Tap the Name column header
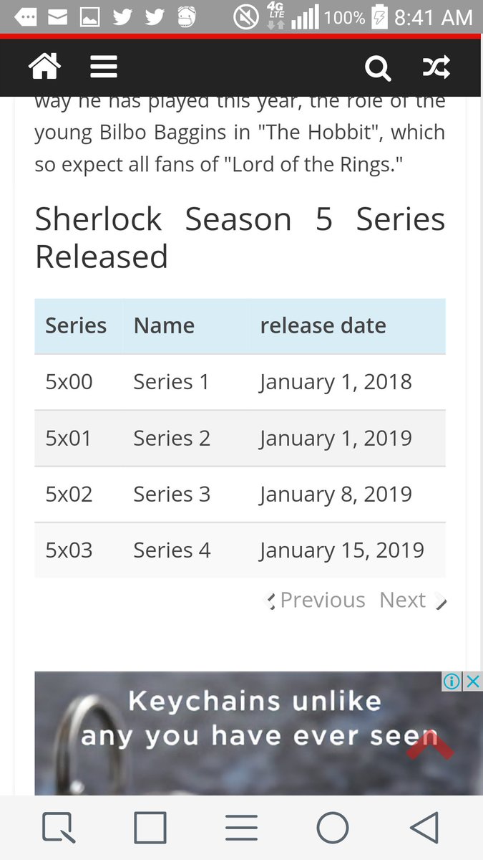Viewport: 483px width, 860px height. [x=164, y=326]
